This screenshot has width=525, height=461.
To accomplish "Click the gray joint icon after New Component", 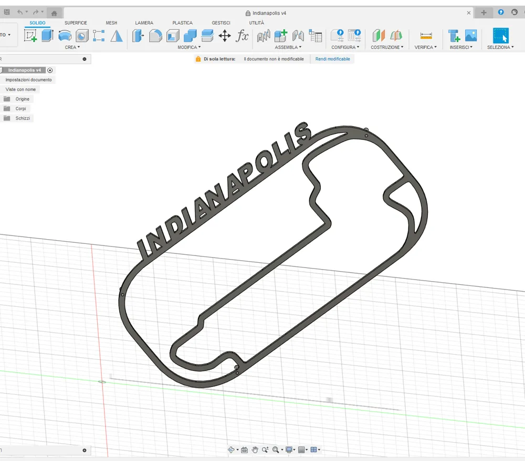I will pyautogui.click(x=298, y=36).
